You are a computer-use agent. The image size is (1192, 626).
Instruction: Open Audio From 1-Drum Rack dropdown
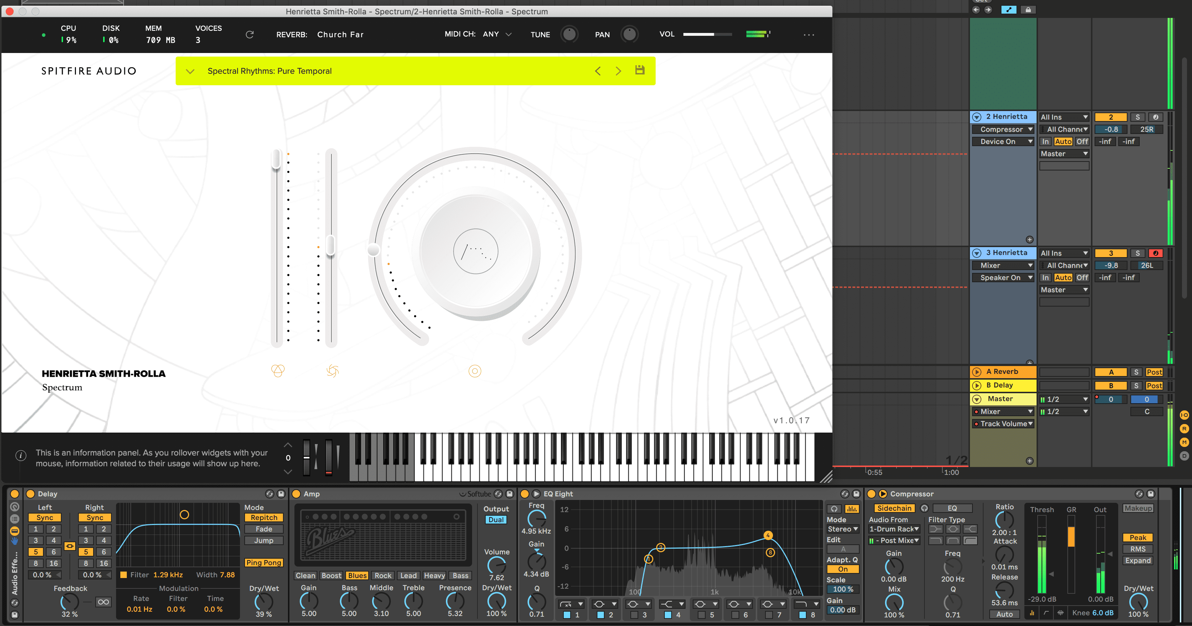click(x=894, y=529)
